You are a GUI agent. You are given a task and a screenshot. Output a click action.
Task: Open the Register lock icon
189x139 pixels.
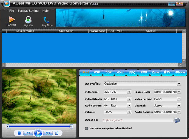pos(28,20)
